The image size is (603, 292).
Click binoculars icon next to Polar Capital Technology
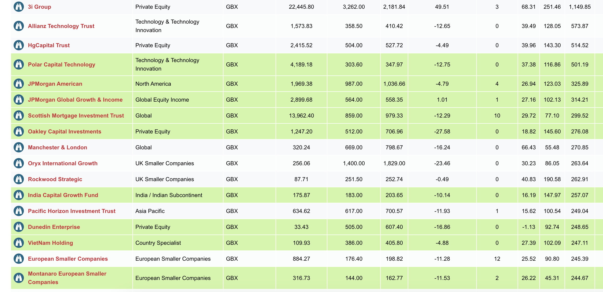coord(19,64)
